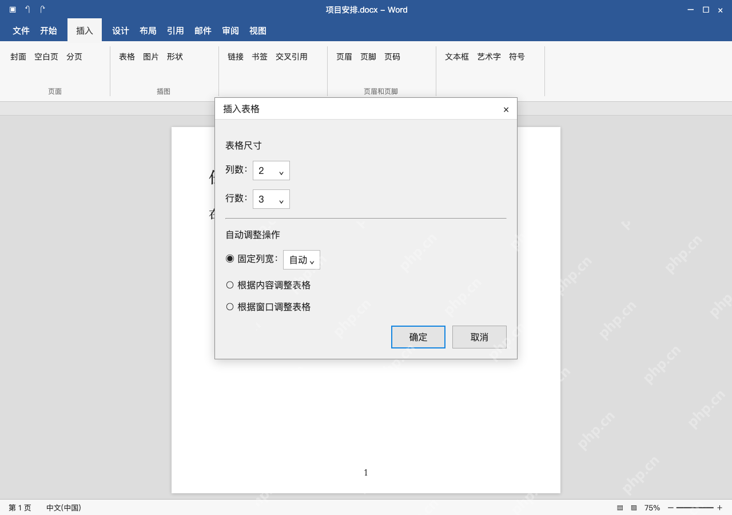Open the 文件 menu
The width and height of the screenshot is (732, 515).
[21, 31]
